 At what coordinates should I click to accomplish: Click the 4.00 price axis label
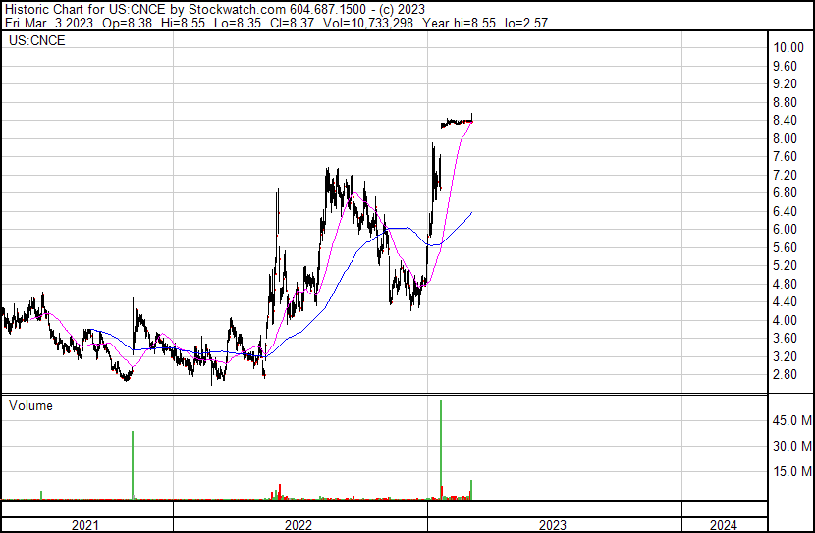[785, 321]
